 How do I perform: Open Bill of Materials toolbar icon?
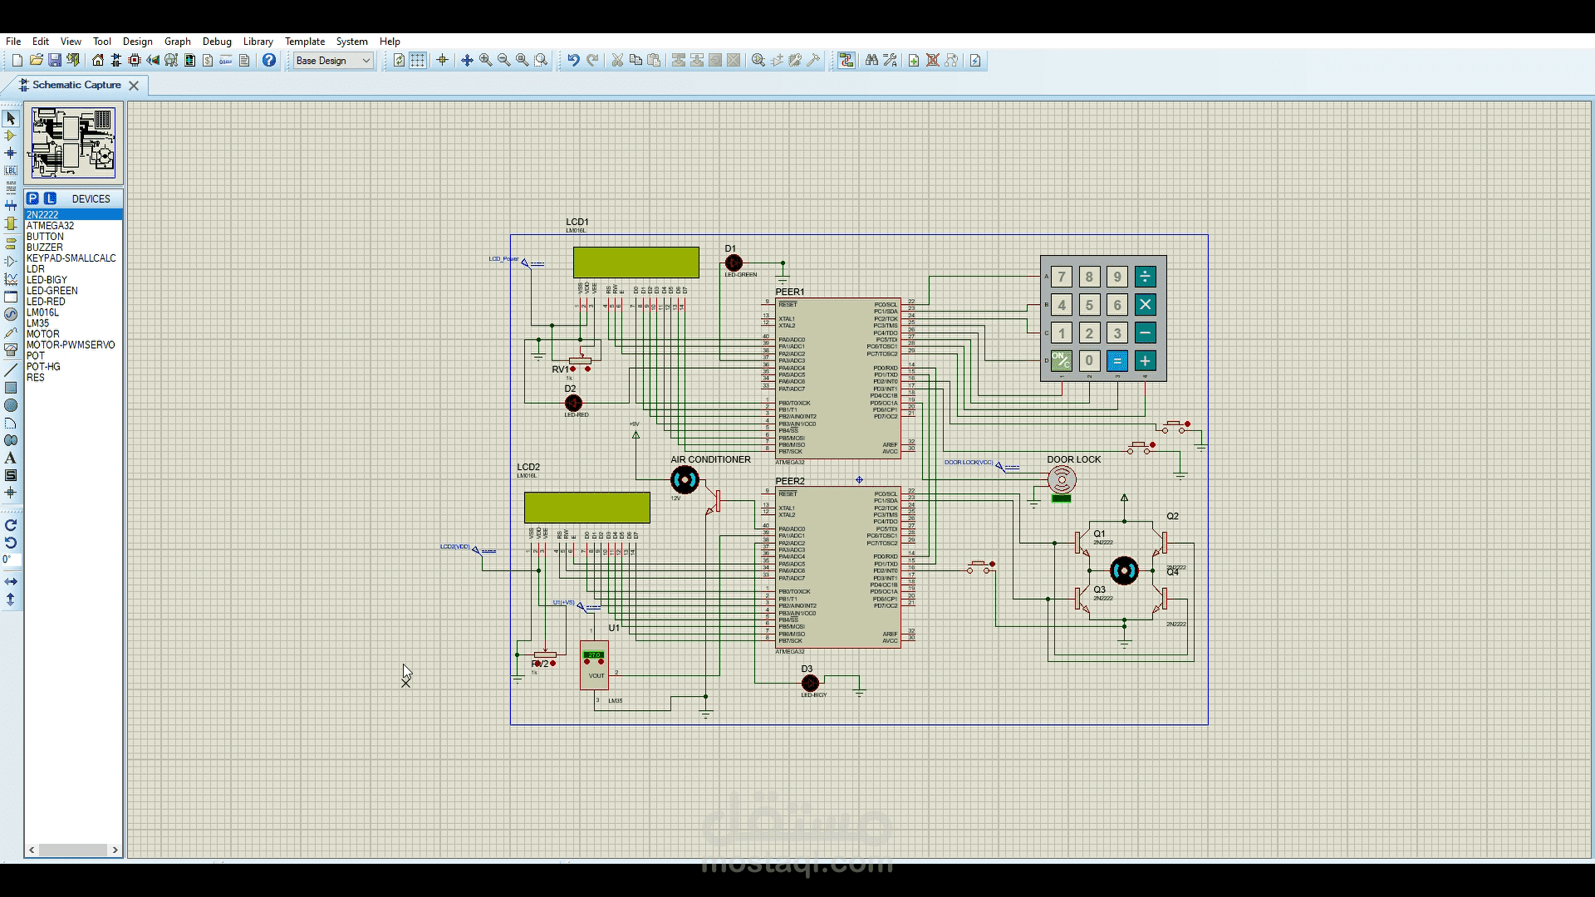click(x=208, y=60)
